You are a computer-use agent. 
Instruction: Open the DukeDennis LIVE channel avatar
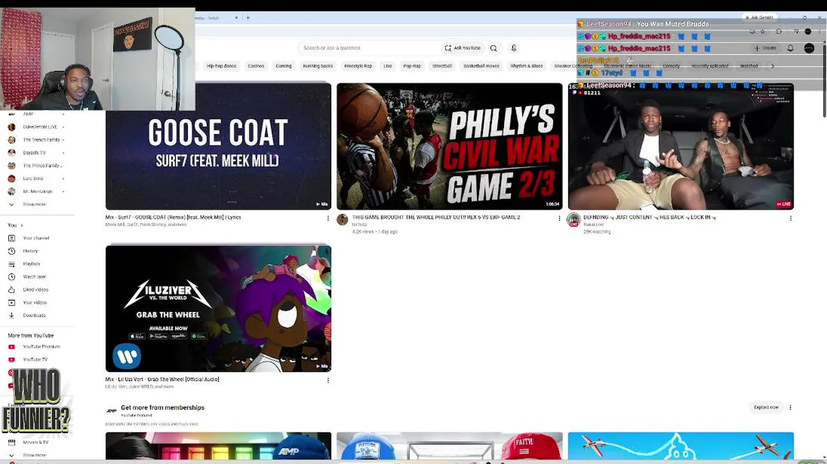tap(12, 127)
